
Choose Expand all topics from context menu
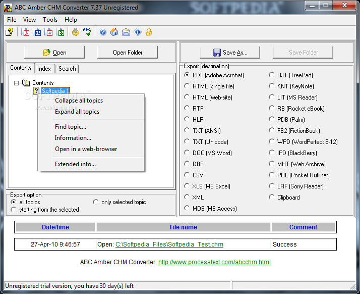click(91, 112)
